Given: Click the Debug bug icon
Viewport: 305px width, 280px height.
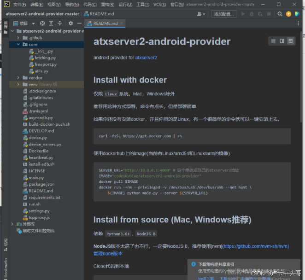Looking at the screenshot, I should (x=252, y=14).
